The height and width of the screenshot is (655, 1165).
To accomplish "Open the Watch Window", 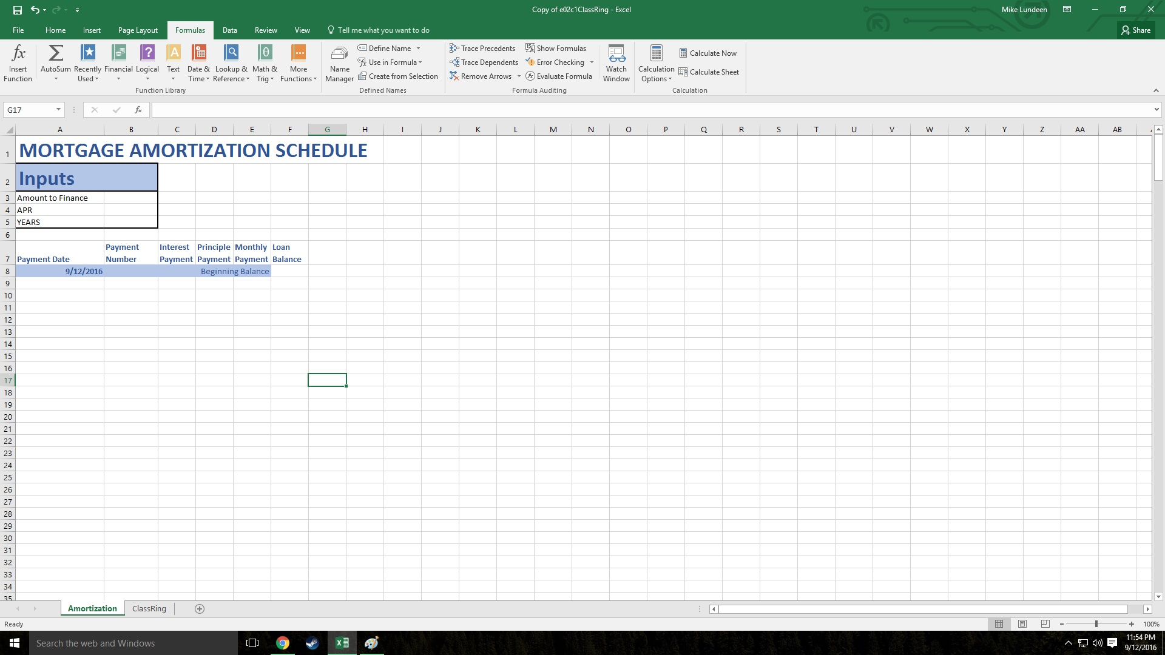I will 616,64.
